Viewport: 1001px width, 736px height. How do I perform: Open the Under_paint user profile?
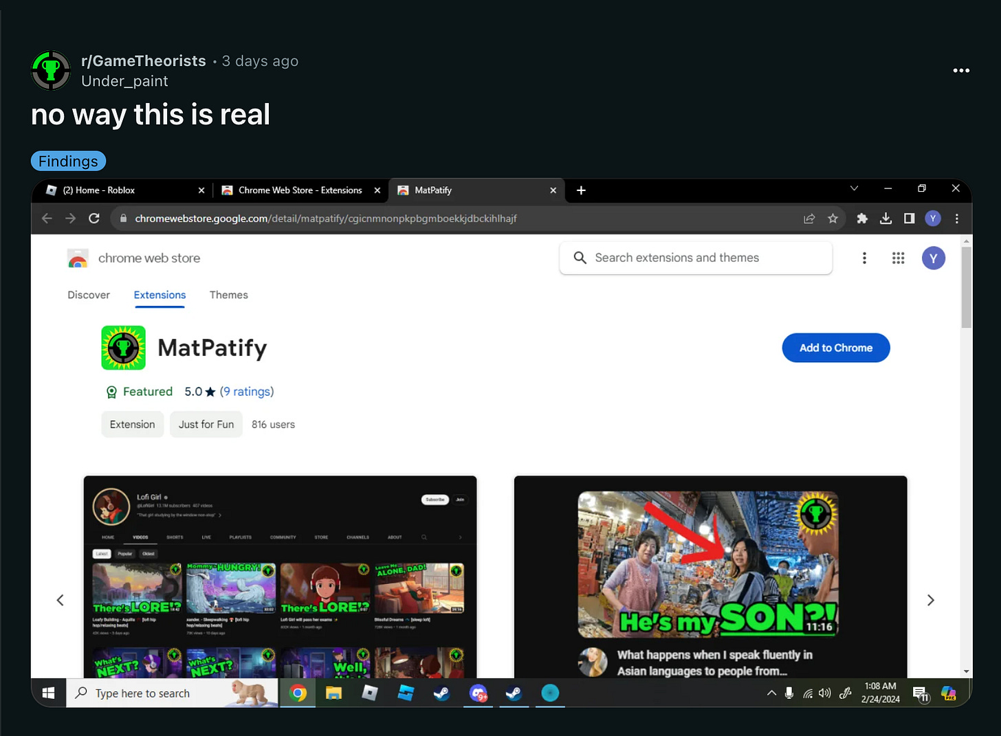[x=124, y=81]
